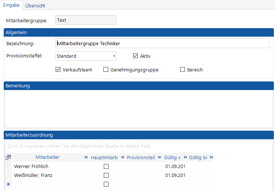This screenshot has width=275, height=191.
Task: Tick the Bereich checkbox
Action: [x=182, y=70]
